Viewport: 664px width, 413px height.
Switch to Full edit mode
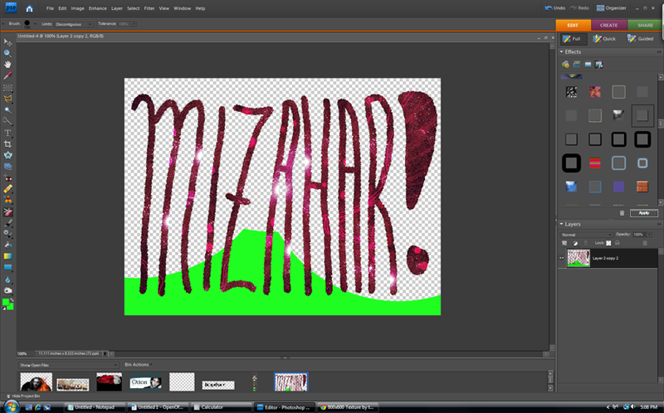573,39
